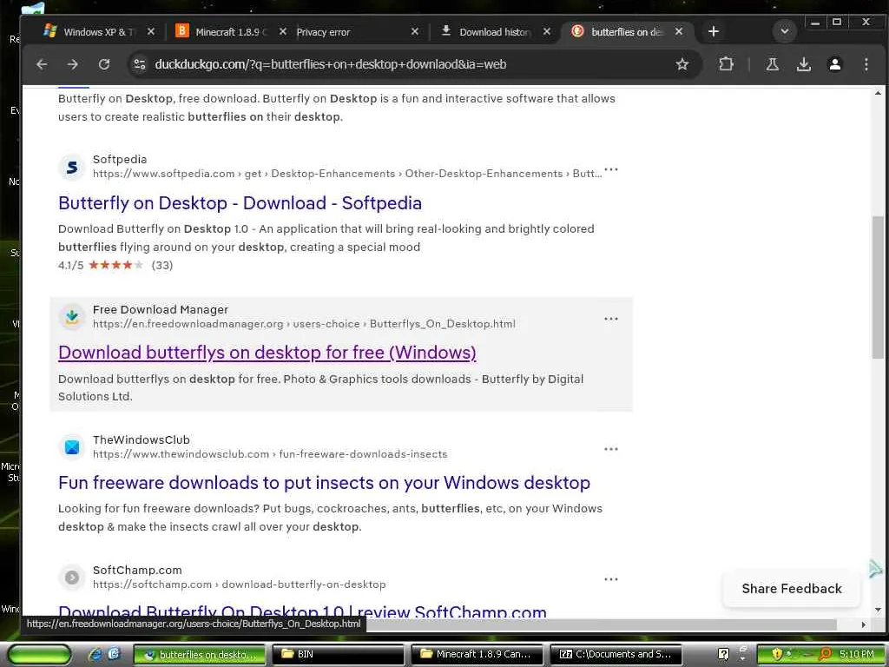Close the Download history tab
This screenshot has height=667, width=889.
[x=547, y=32]
